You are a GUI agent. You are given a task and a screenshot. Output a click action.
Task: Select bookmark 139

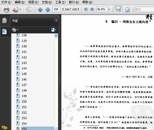pos(24,41)
